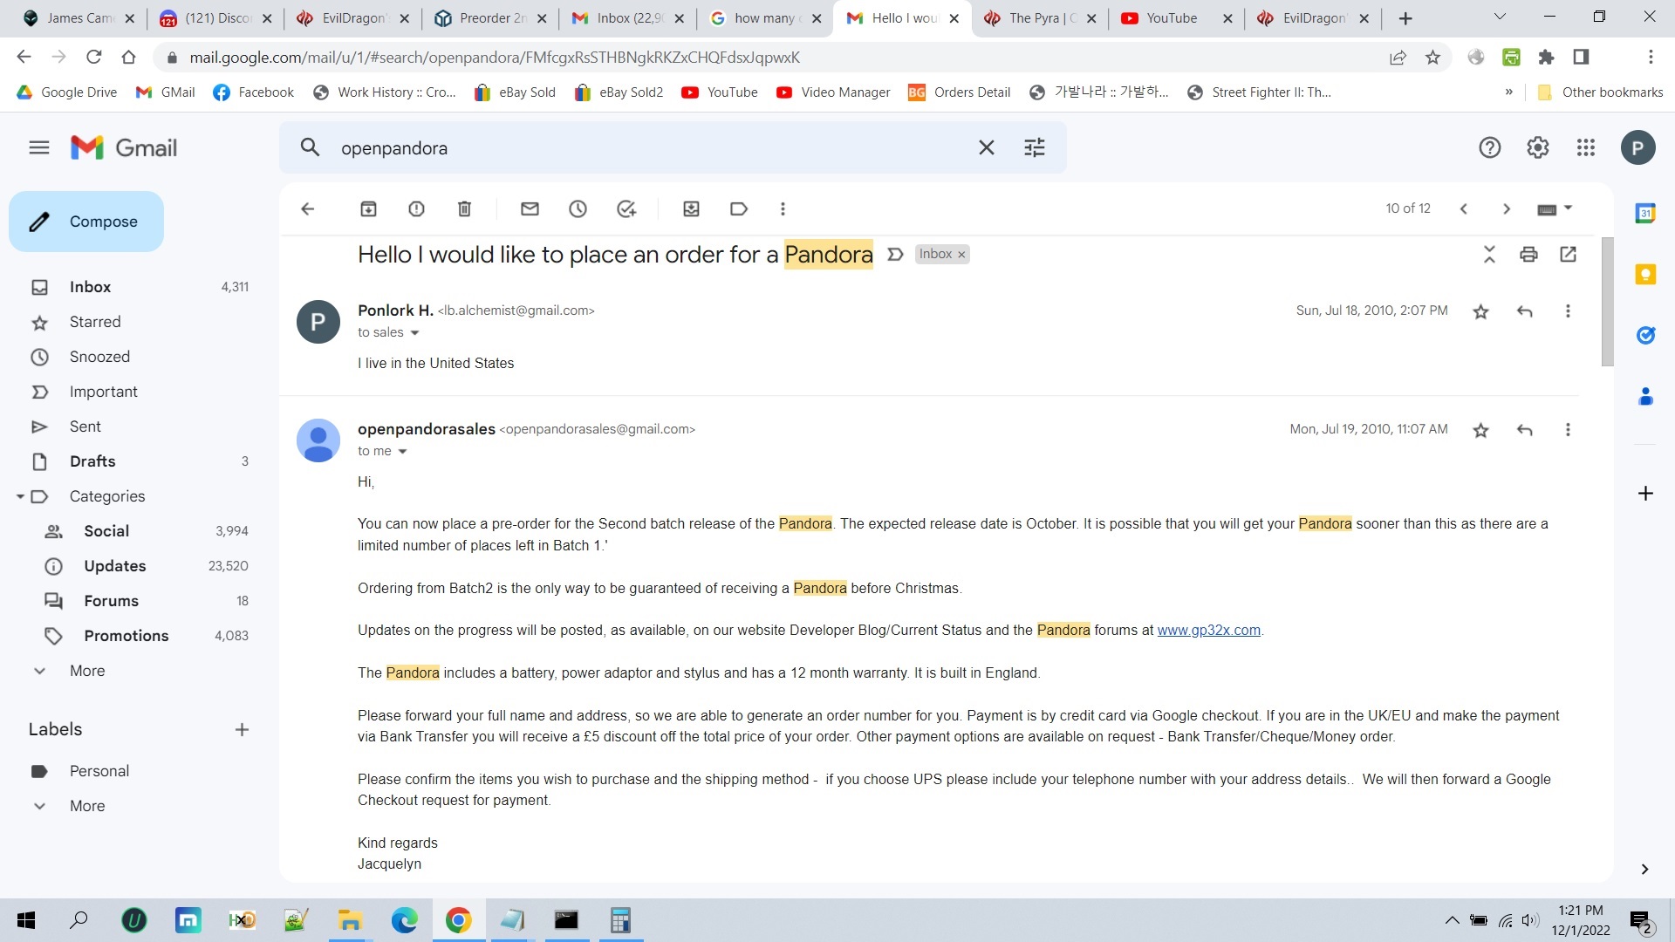Open the Promotions category
Viewport: 1675px width, 942px height.
click(126, 636)
